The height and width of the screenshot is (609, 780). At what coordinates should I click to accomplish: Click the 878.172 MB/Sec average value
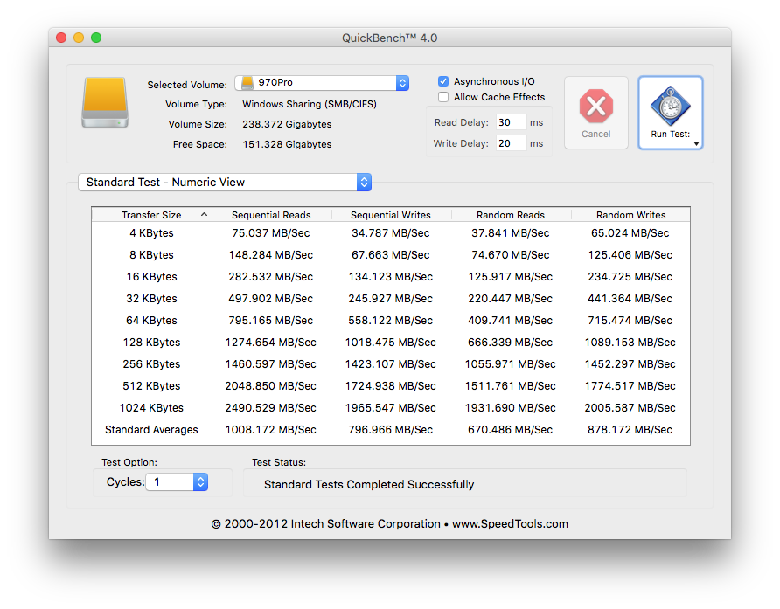click(630, 430)
